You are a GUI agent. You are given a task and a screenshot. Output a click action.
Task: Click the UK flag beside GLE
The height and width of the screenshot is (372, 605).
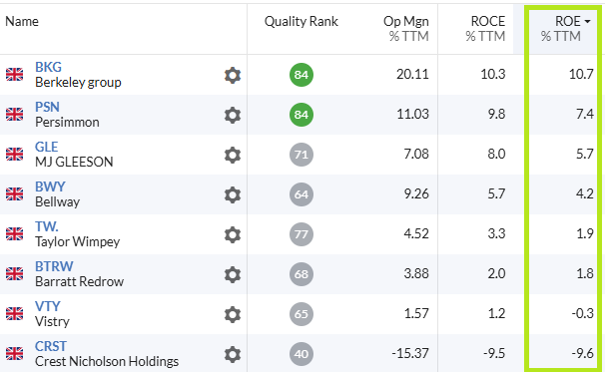14,155
